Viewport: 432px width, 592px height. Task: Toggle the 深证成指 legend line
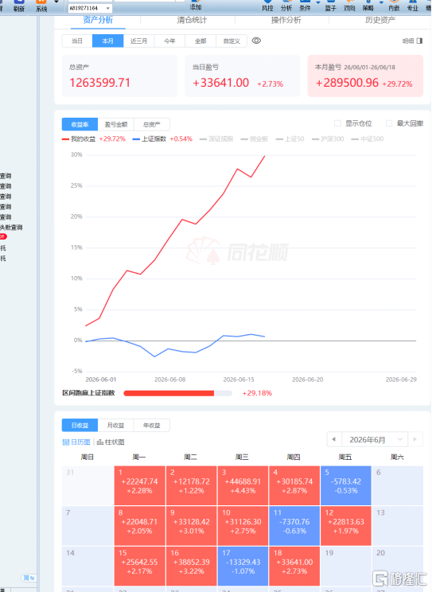click(x=216, y=139)
